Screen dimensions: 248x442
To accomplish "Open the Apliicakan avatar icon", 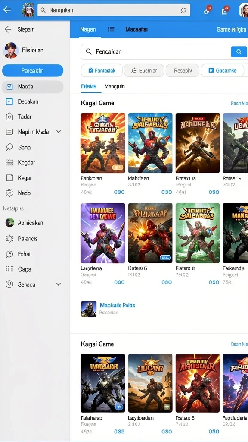I will coord(9,223).
